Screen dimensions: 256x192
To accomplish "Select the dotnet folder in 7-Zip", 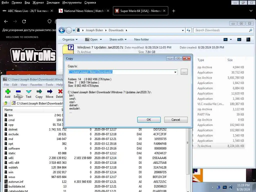I will [x=13, y=129].
